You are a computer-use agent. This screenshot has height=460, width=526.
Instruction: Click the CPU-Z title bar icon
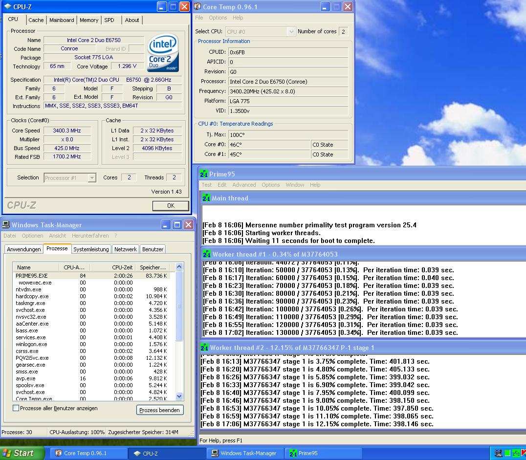pyautogui.click(x=8, y=7)
